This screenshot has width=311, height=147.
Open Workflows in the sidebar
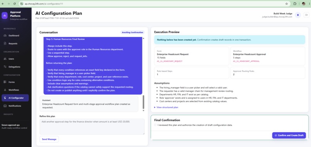point(15,90)
